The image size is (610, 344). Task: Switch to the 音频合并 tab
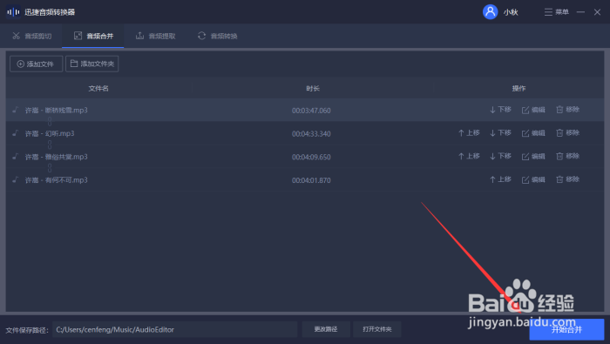93,37
